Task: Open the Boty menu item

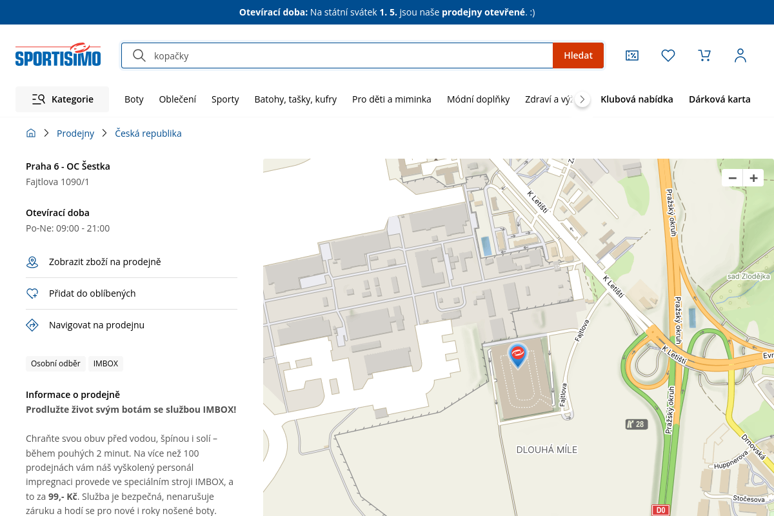Action: tap(134, 99)
